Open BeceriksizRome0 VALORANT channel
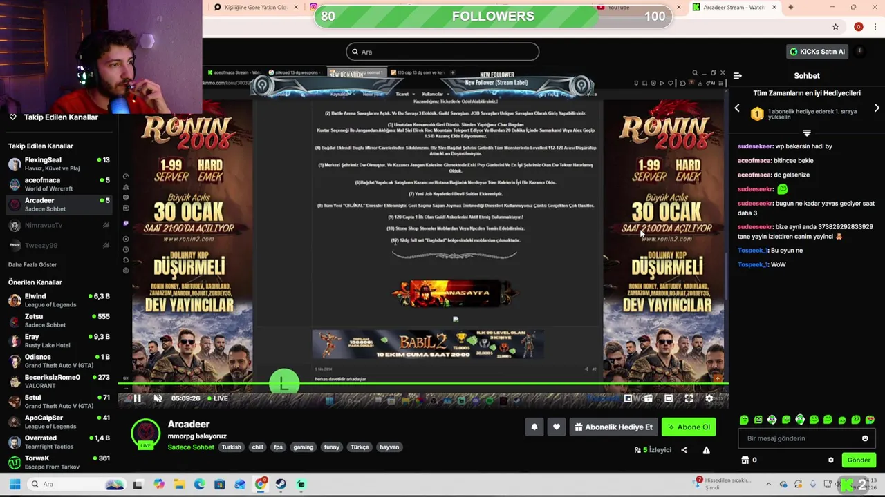Viewport: 885px width, 497px height. (x=59, y=381)
